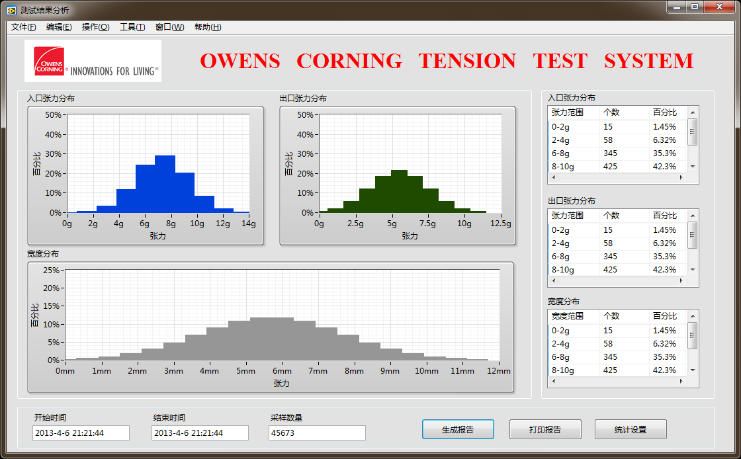Select the 结束时间 input field
Screen dimensions: 741x459
200,433
